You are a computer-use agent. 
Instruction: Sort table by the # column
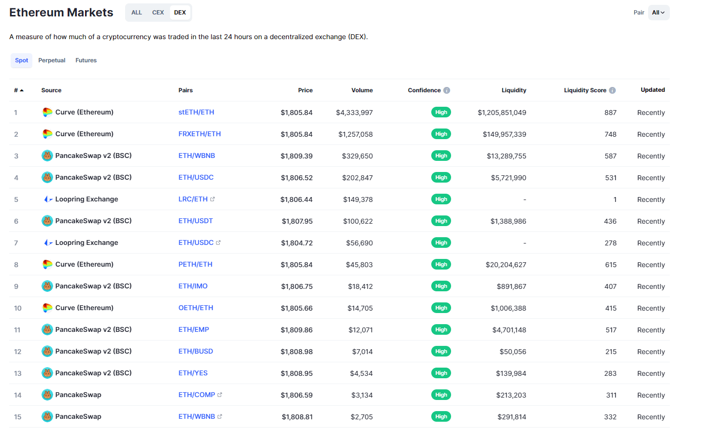[18, 90]
